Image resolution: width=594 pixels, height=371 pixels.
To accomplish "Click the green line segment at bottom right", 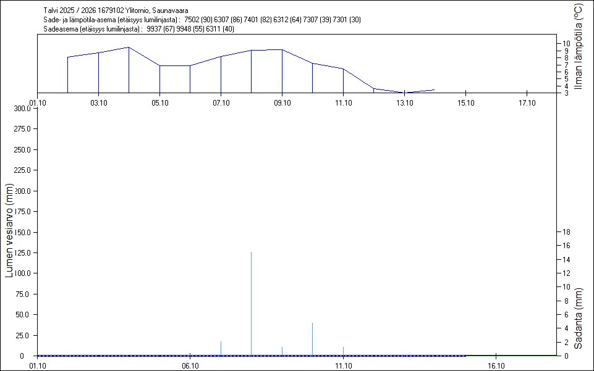I will [511, 356].
